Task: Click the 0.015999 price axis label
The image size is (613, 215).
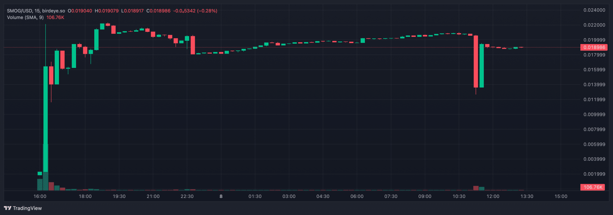Action: (x=594, y=69)
